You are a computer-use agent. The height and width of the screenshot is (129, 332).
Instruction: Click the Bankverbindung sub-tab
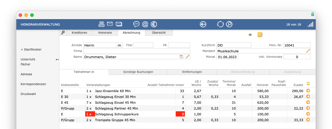[243, 72]
